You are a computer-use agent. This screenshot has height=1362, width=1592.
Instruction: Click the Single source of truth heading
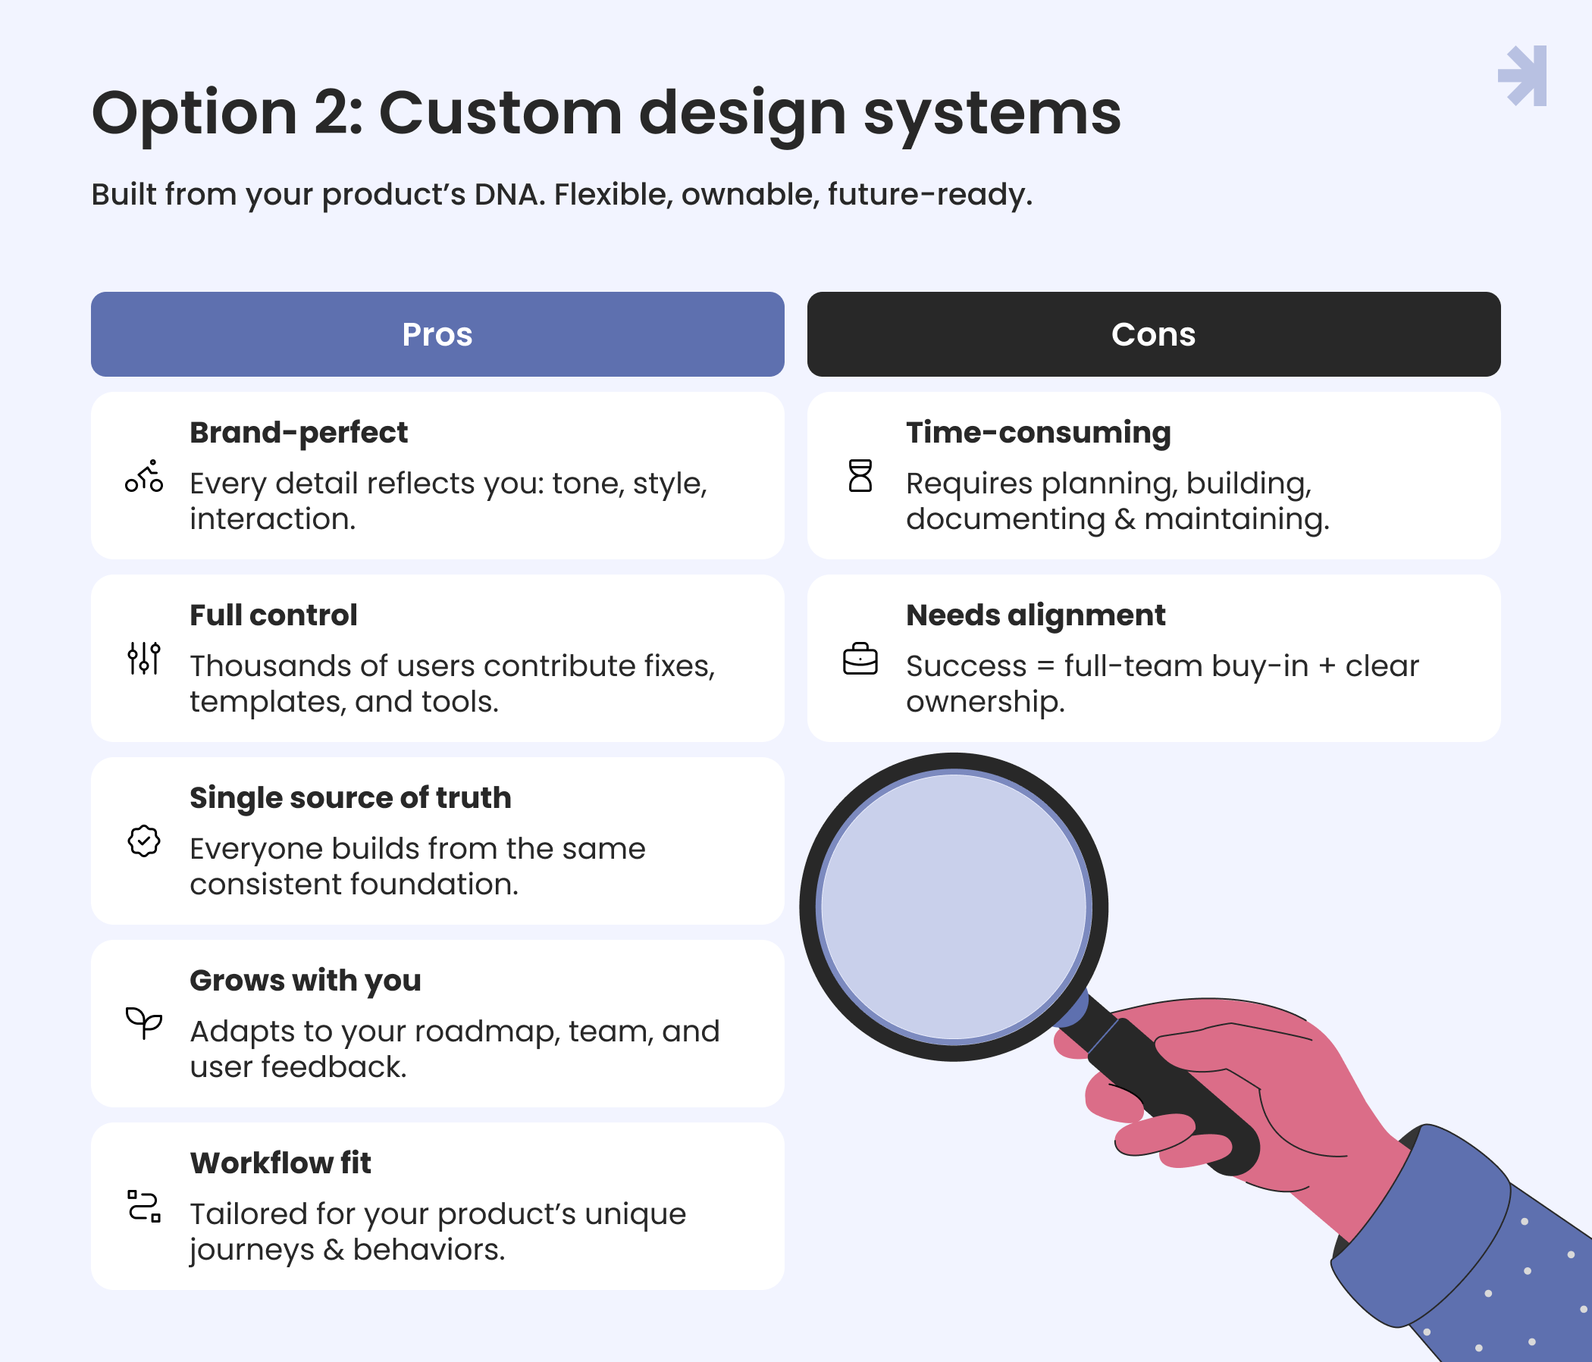350,797
